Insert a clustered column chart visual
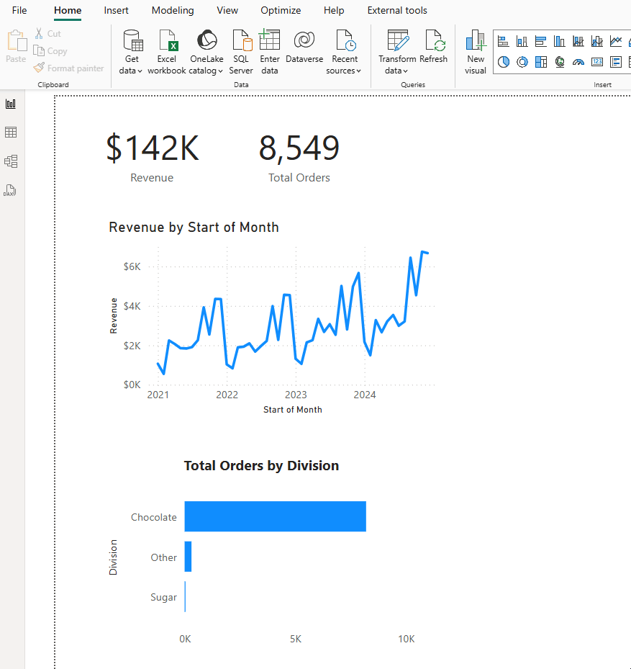This screenshot has width=631, height=669. point(560,41)
